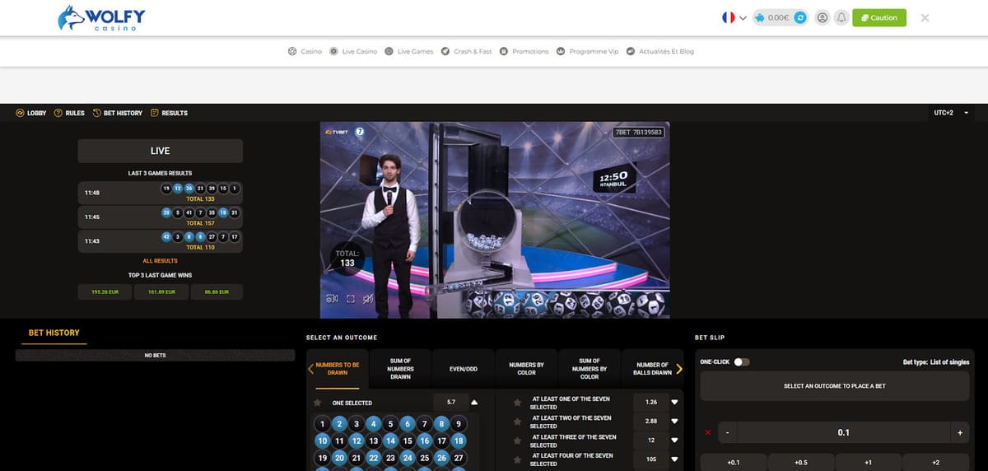Toggle the One-Click betting switch
Image resolution: width=988 pixels, height=471 pixels.
coord(741,362)
